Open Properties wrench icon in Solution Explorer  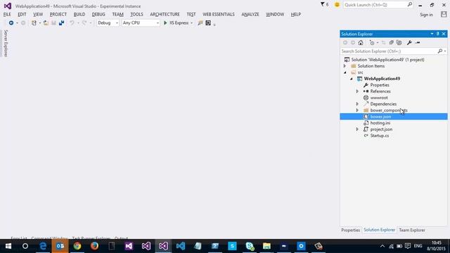tap(409, 43)
